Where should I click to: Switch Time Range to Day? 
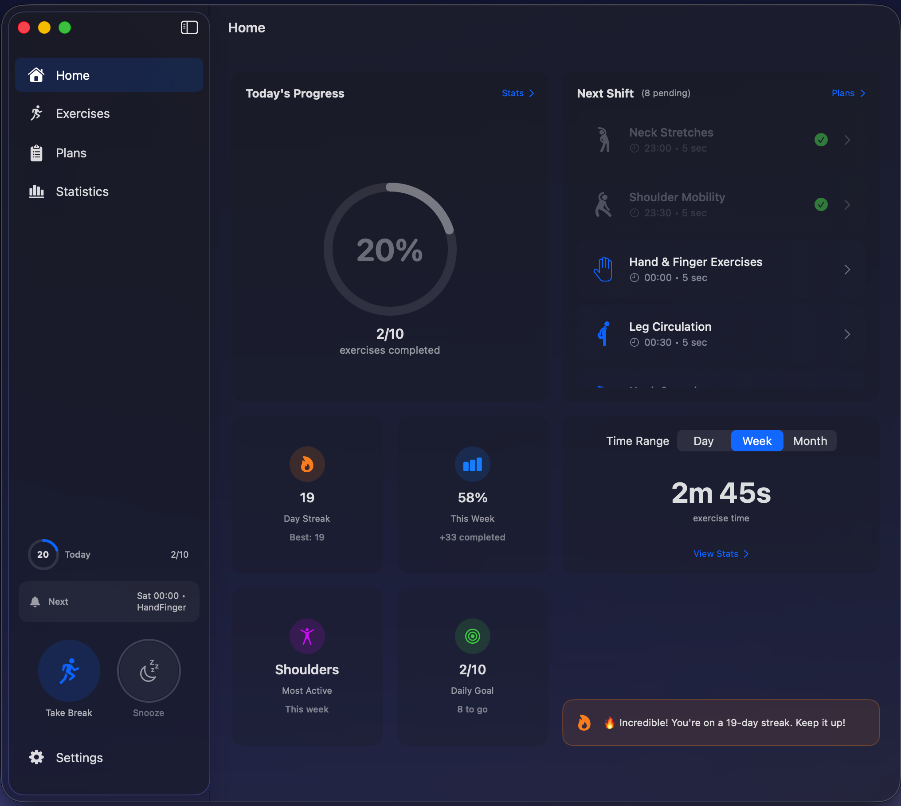pos(703,441)
